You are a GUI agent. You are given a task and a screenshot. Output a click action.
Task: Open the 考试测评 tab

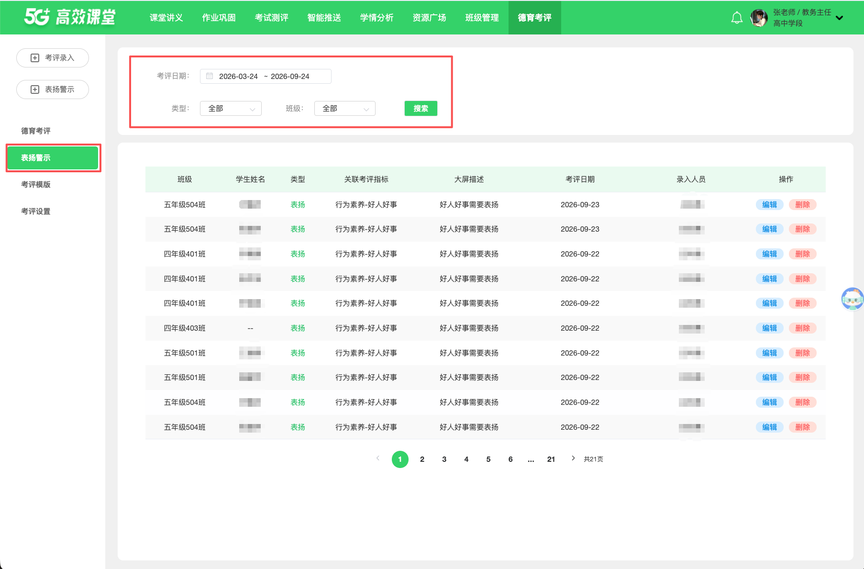coord(272,18)
